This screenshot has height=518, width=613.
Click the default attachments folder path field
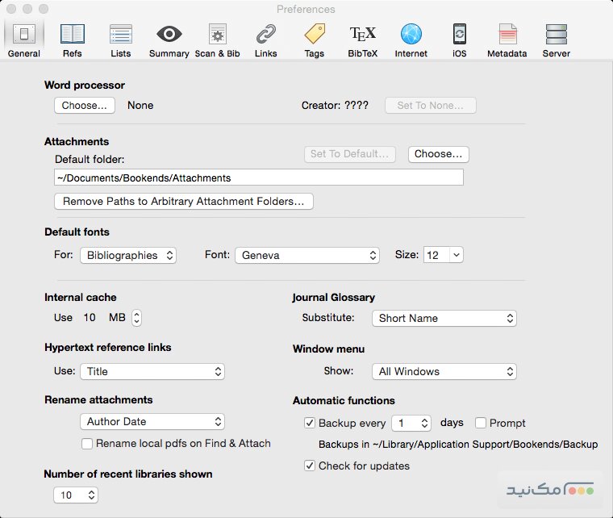coord(258,178)
